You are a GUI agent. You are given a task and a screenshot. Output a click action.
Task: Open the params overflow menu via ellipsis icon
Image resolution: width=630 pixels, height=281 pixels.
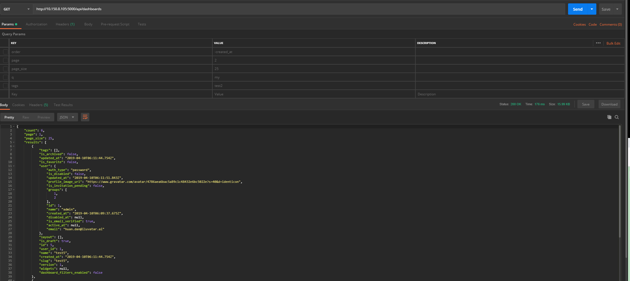(598, 43)
